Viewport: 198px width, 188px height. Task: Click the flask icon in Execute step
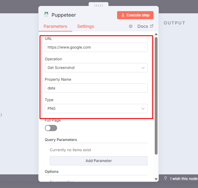(123, 15)
